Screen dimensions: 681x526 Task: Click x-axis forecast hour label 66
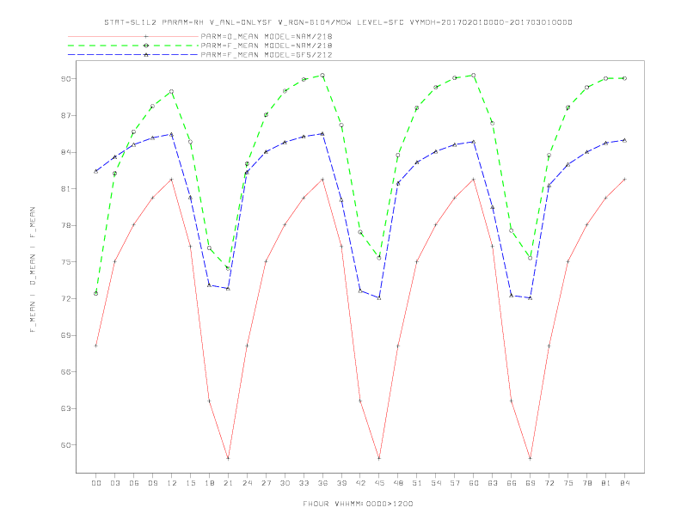click(512, 483)
